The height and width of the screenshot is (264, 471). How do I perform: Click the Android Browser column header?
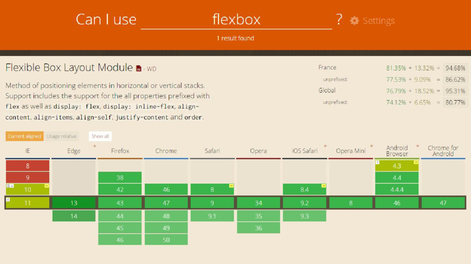point(397,151)
